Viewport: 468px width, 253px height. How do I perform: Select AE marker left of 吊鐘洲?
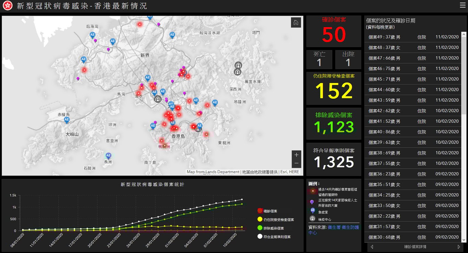point(215,102)
